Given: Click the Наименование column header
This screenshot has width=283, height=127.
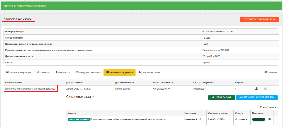Looking at the screenshot, I should pos(13,83).
